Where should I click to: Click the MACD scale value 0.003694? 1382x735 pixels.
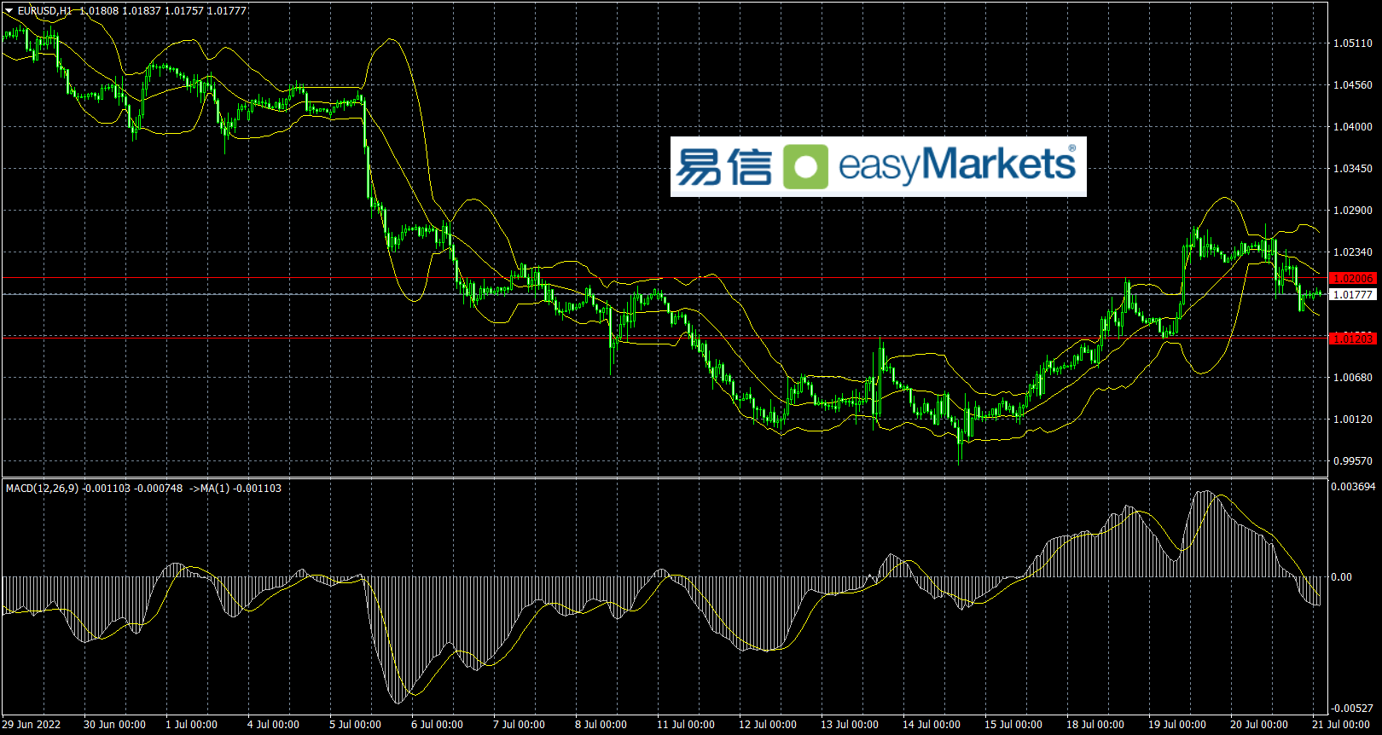pos(1353,487)
